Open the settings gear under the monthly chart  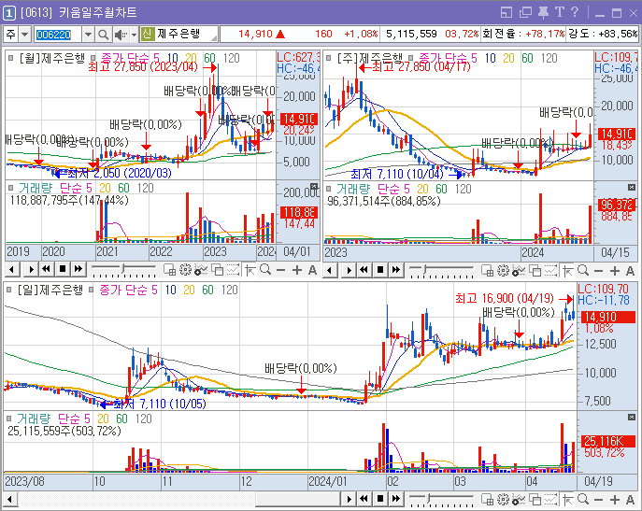tap(185, 270)
